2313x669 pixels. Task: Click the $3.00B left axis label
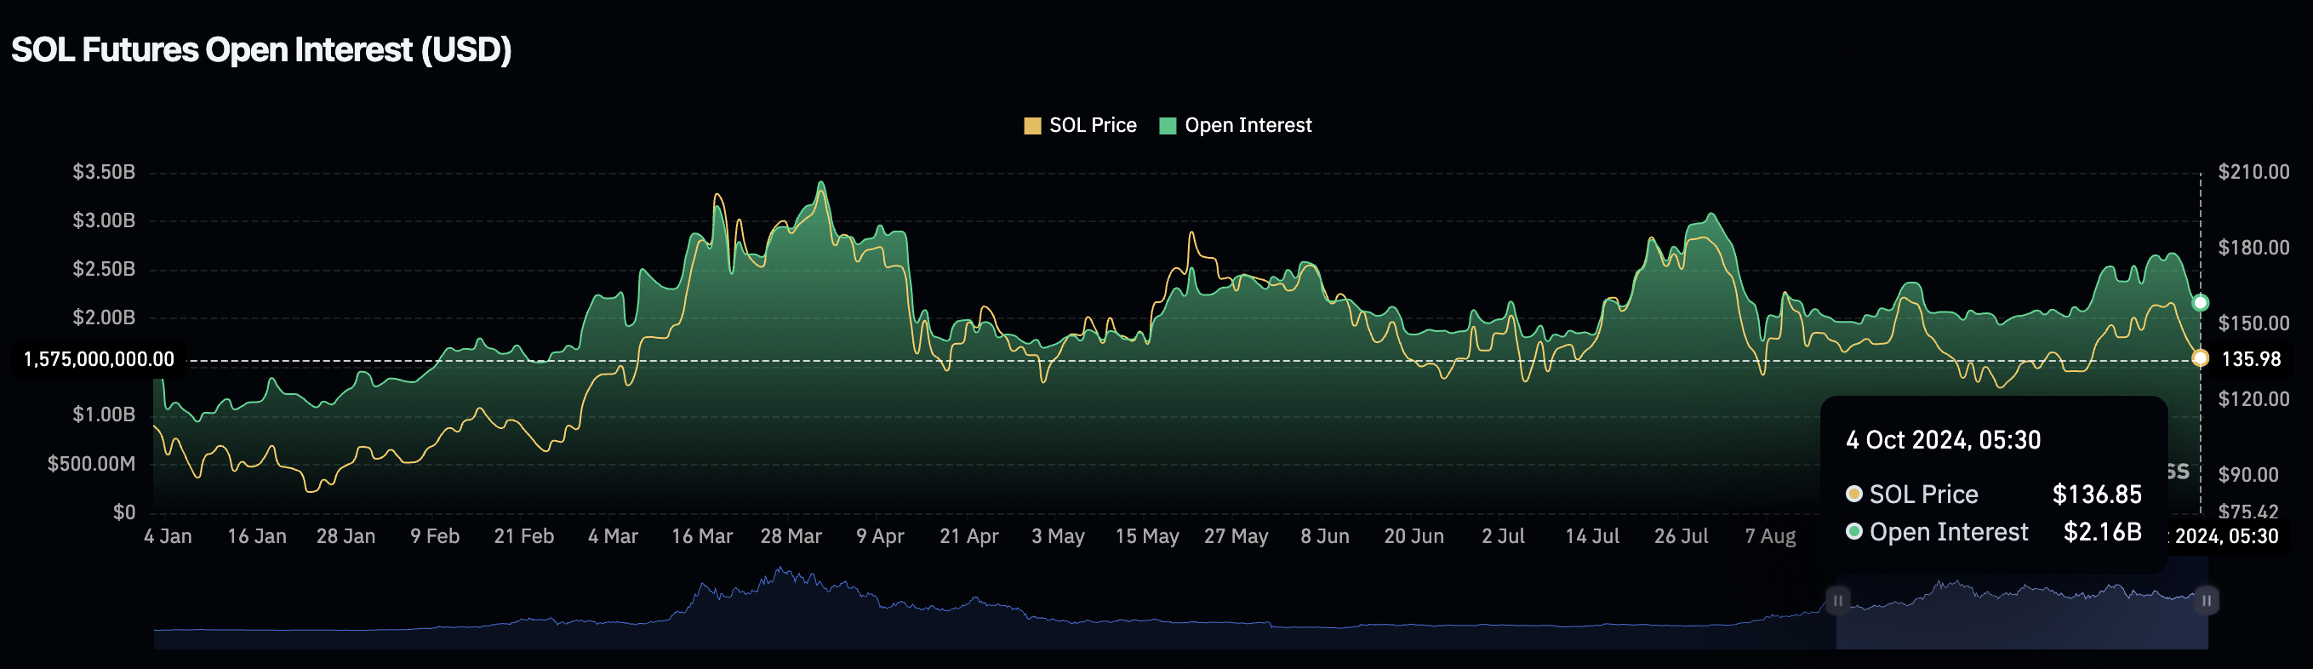point(104,220)
